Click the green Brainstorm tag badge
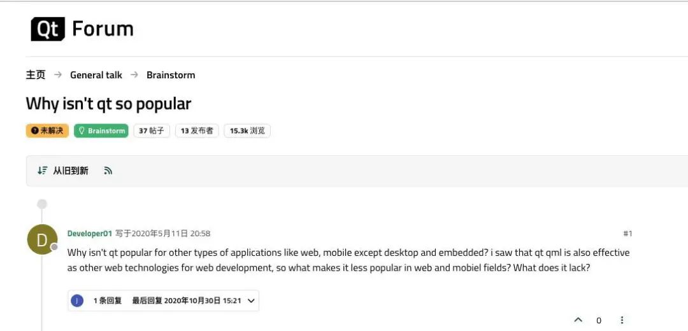The width and height of the screenshot is (688, 331). click(x=101, y=131)
